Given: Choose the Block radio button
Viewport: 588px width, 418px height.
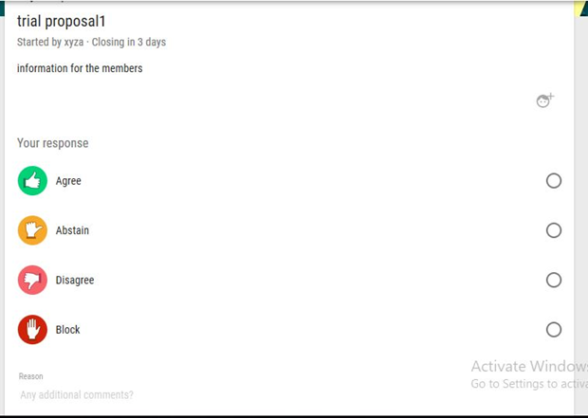Looking at the screenshot, I should click(x=554, y=330).
